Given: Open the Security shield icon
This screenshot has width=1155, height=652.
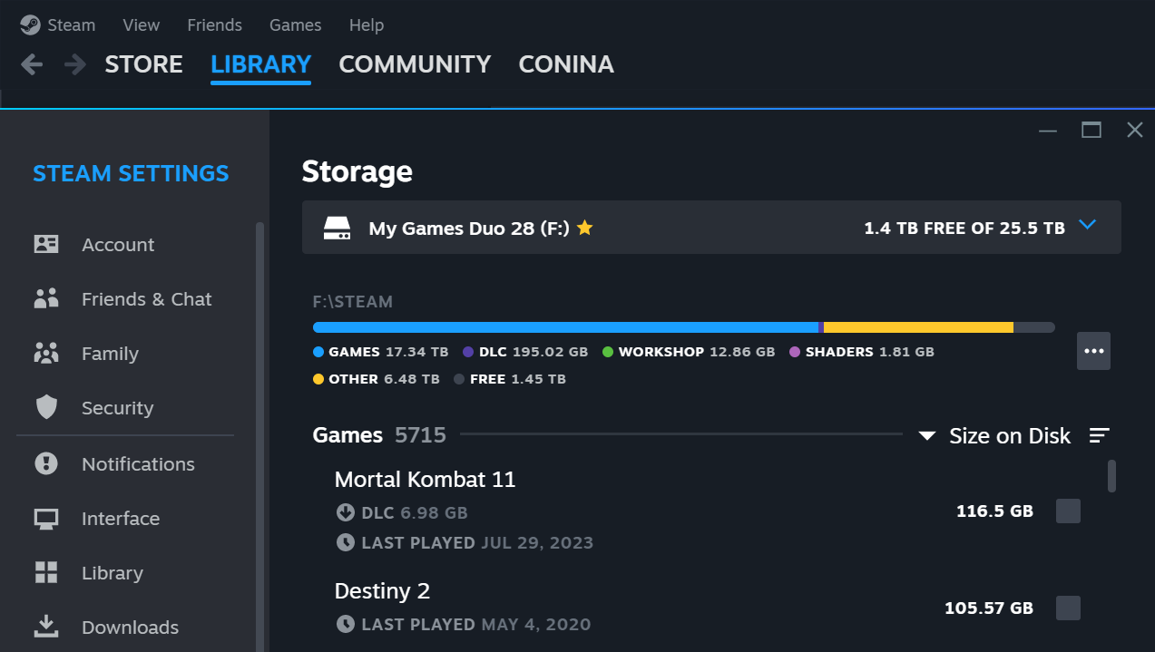Looking at the screenshot, I should click(46, 408).
